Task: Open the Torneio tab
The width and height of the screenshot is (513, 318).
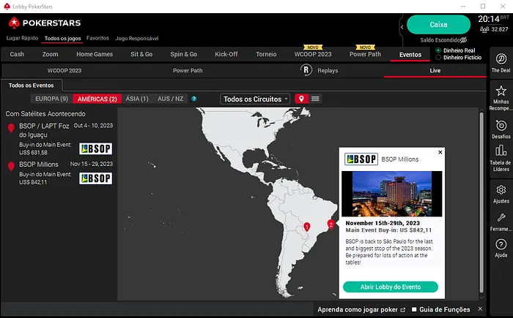Action: (x=266, y=54)
